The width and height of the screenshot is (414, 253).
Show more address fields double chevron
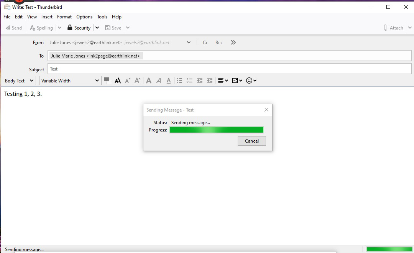click(x=233, y=43)
